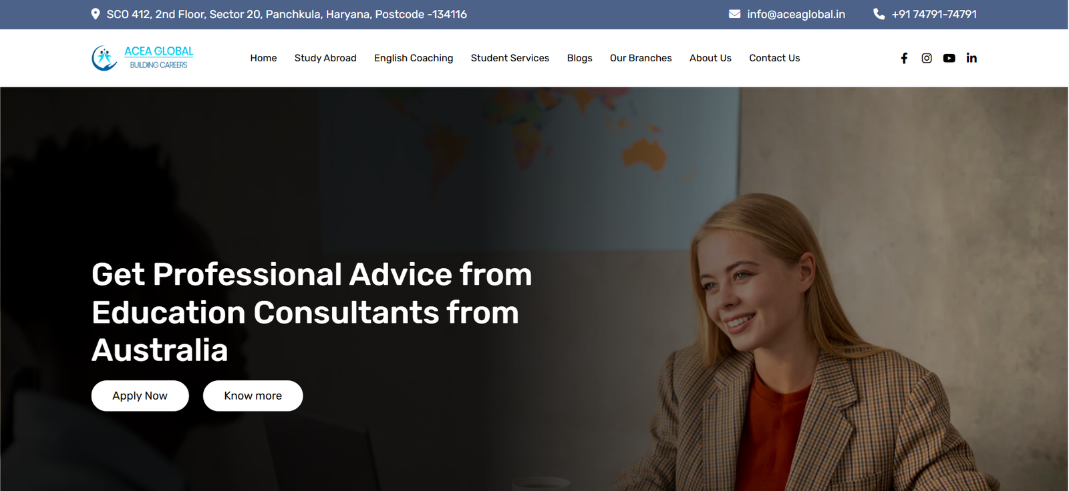Open the Facebook social icon
The image size is (1069, 491).
click(904, 58)
